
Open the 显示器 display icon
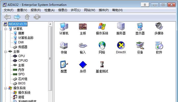140,29
